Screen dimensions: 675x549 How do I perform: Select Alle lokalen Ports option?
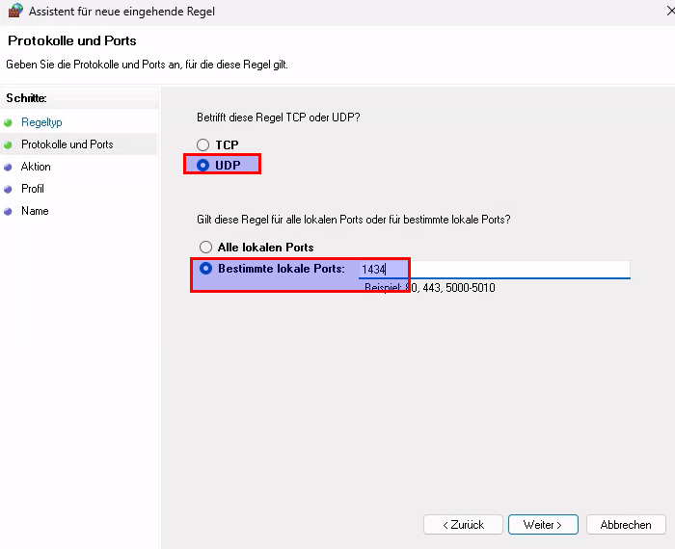coord(205,248)
